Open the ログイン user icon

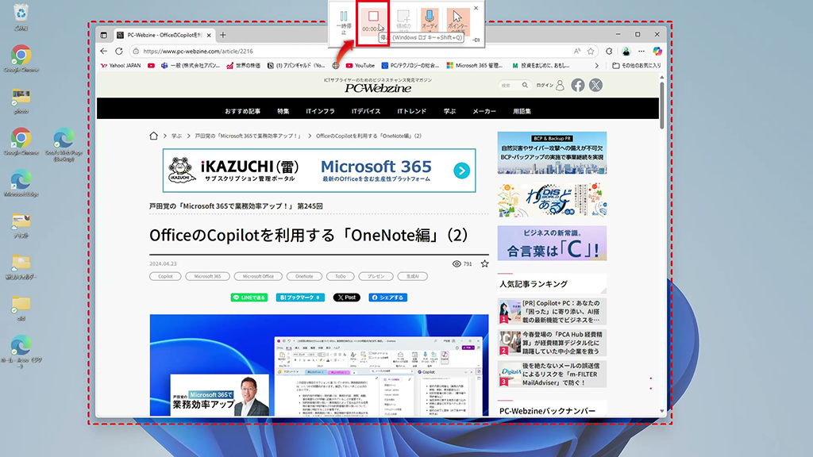[x=560, y=86]
